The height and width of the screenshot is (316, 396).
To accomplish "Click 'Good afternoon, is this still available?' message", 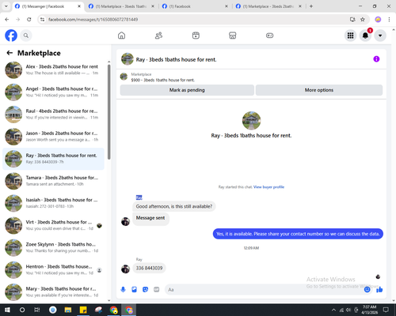I will pos(174,206).
